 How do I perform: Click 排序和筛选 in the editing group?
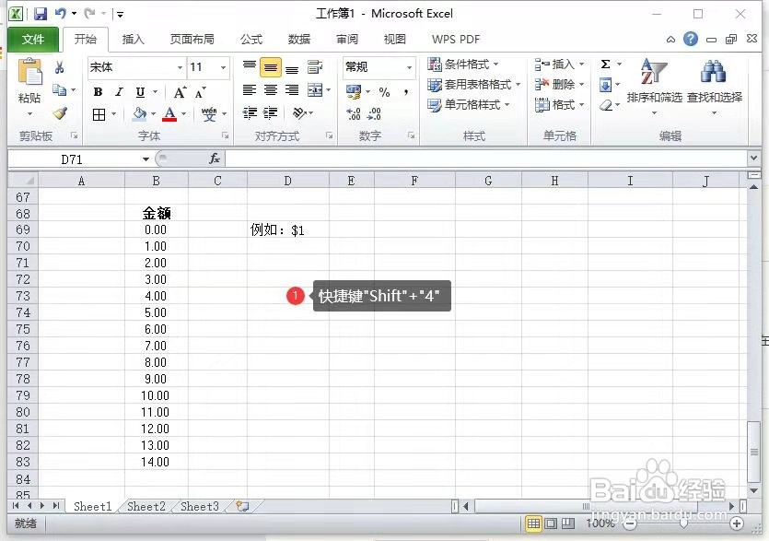(x=656, y=81)
